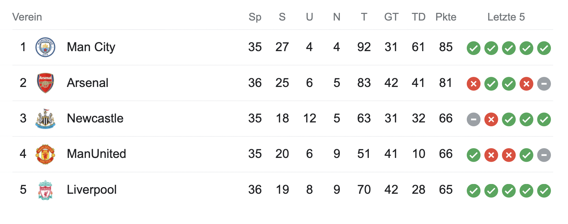Select the Newcastle team name
Viewport: 568px width, 224px height.
[x=95, y=118]
